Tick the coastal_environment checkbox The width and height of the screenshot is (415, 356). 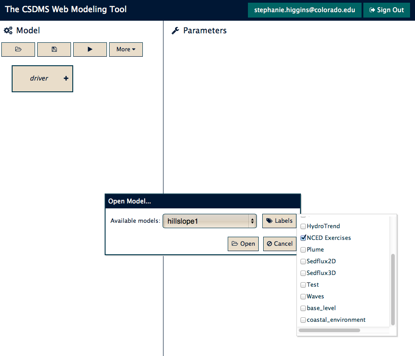(x=303, y=320)
